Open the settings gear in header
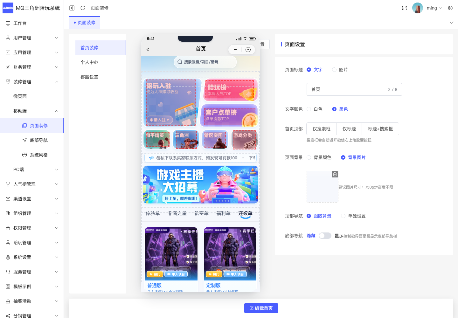458x318 pixels. click(x=450, y=8)
